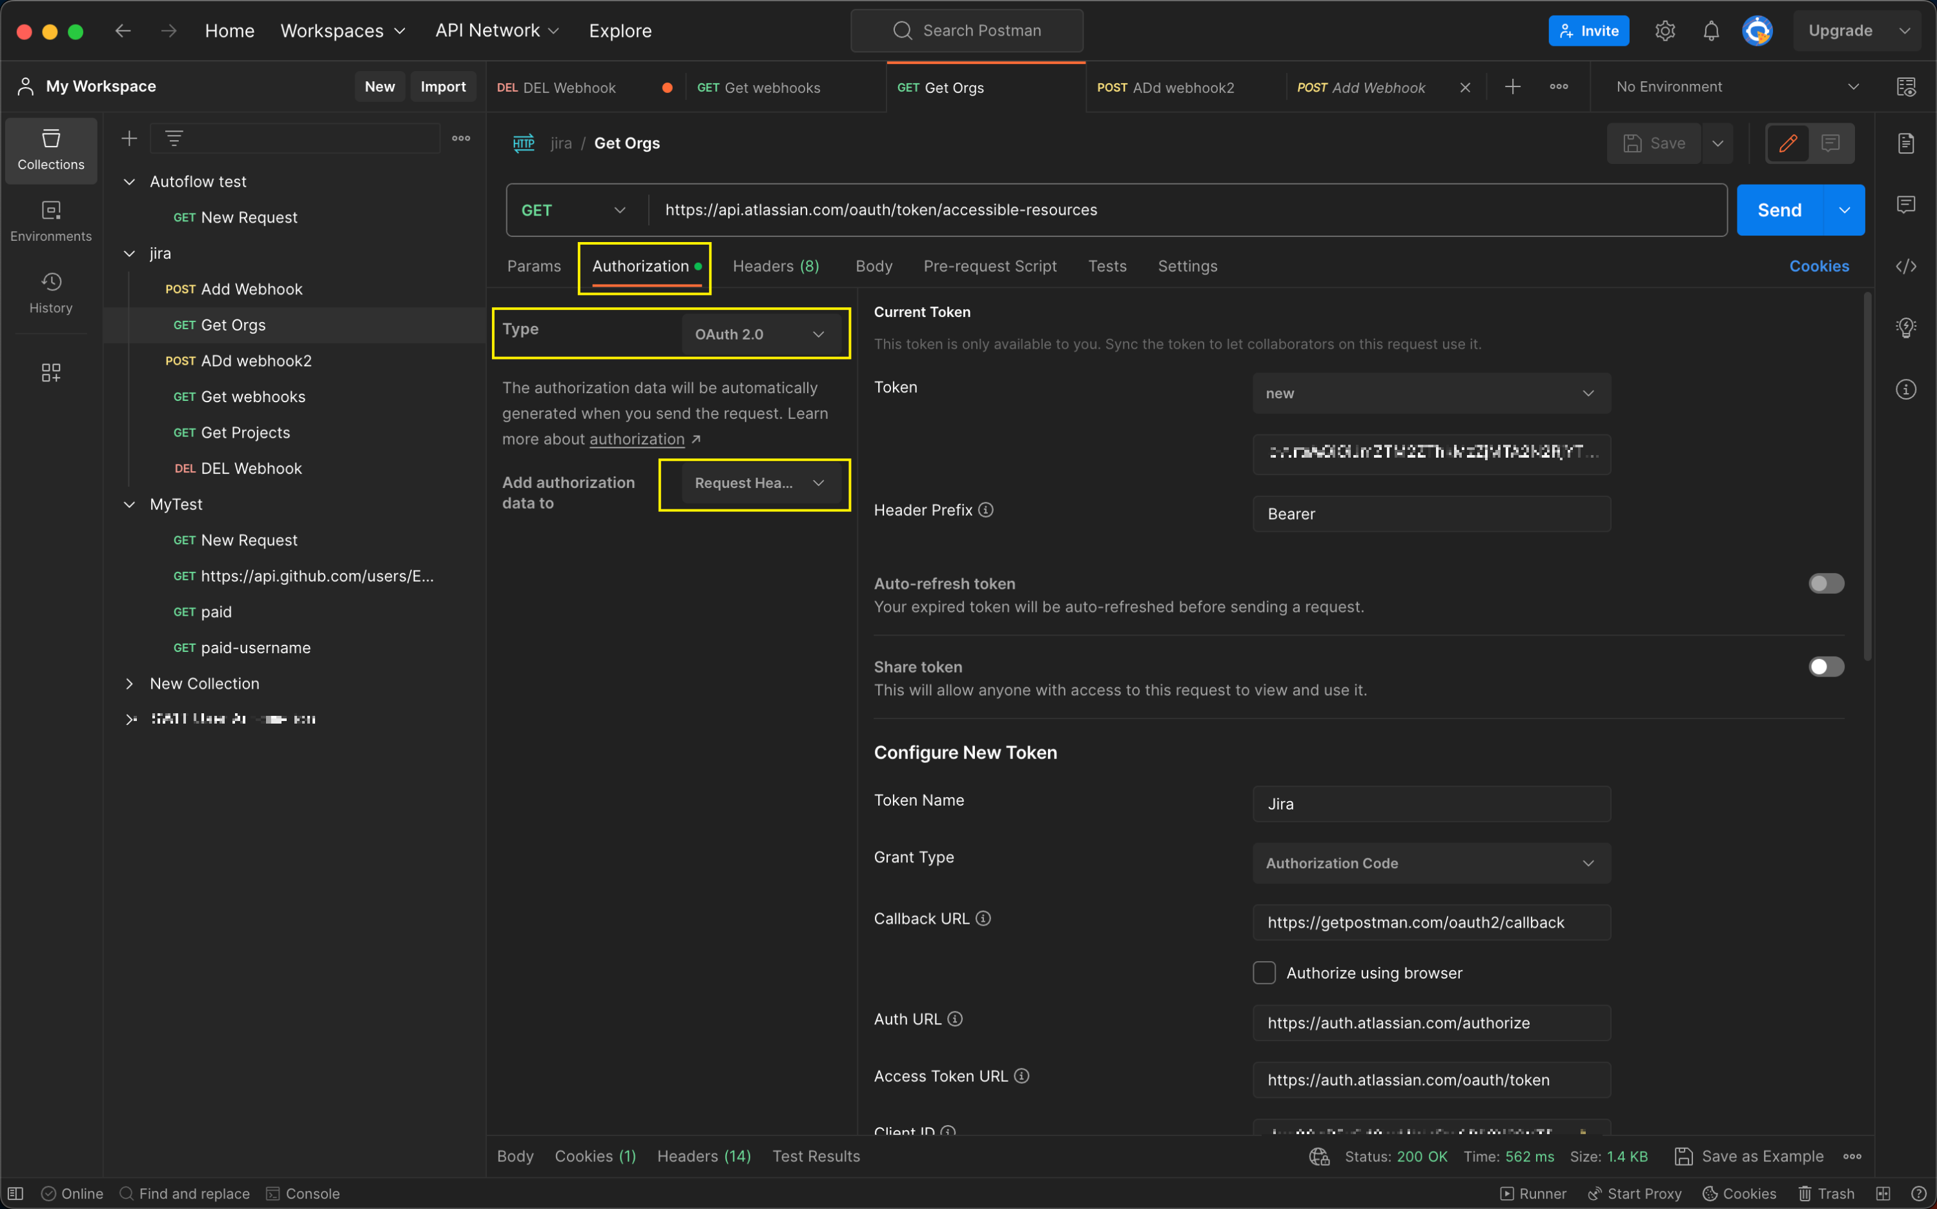The height and width of the screenshot is (1209, 1937).
Task: Click the notifications bell icon
Action: click(x=1710, y=30)
